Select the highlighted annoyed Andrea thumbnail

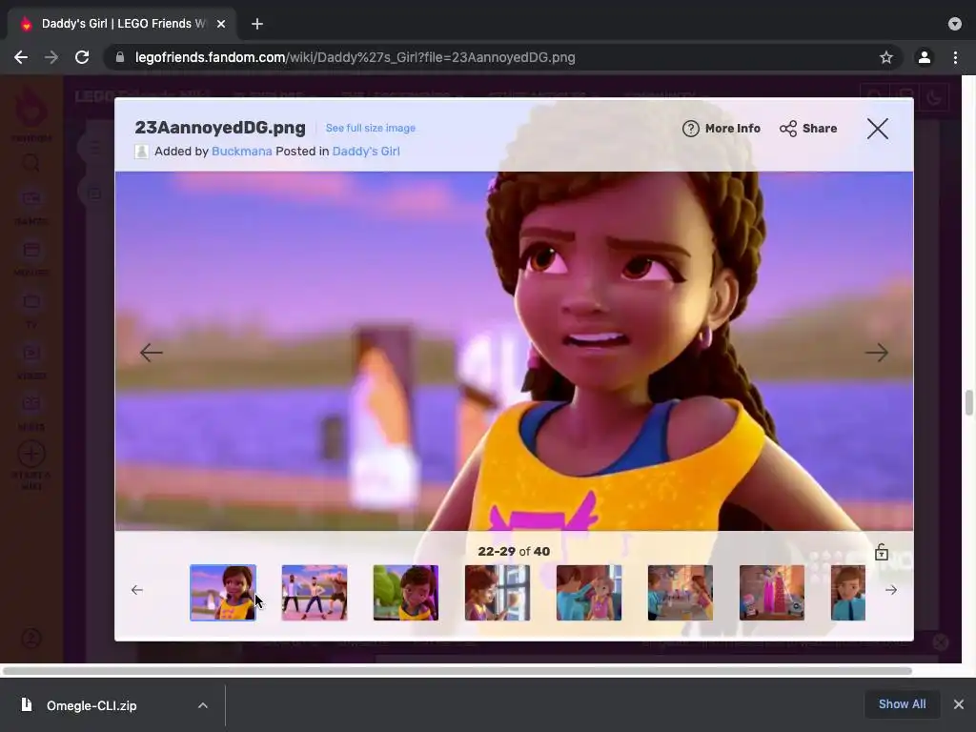click(223, 593)
